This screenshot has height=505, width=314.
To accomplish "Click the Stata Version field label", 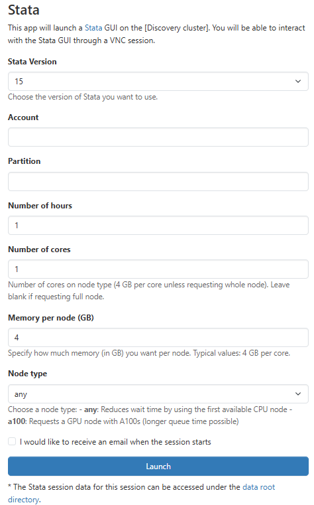I will (32, 62).
